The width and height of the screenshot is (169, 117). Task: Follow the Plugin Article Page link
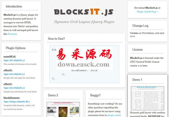click(147, 12)
